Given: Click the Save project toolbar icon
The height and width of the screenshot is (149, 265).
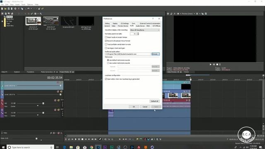Looking at the screenshot, I should [x=9, y=9].
